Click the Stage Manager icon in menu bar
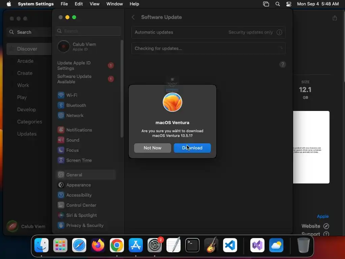 266,4
